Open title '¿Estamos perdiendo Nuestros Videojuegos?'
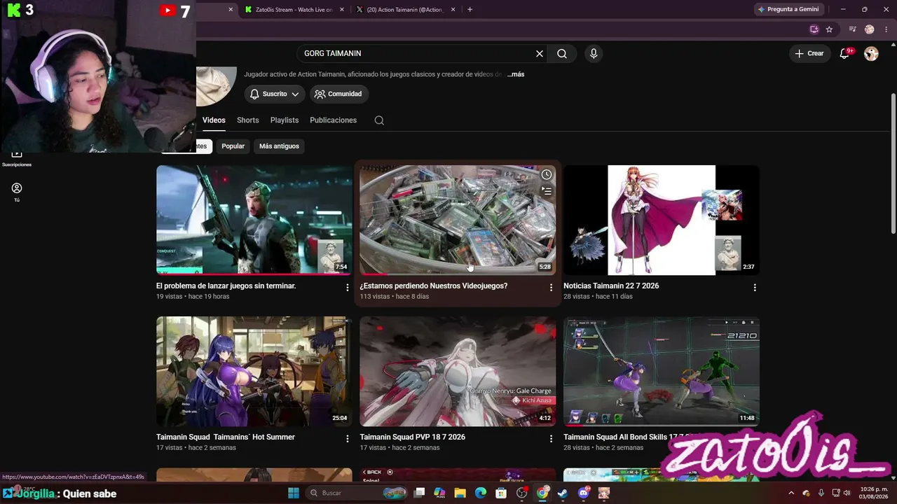Image resolution: width=897 pixels, height=504 pixels. click(x=434, y=286)
